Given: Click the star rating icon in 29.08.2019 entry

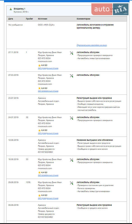Looking at the screenshot, I should [x=40, y=195].
